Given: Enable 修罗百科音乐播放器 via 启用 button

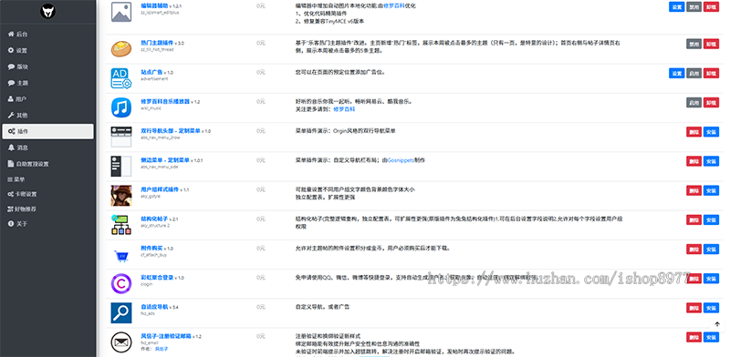Looking at the screenshot, I should [x=693, y=102].
